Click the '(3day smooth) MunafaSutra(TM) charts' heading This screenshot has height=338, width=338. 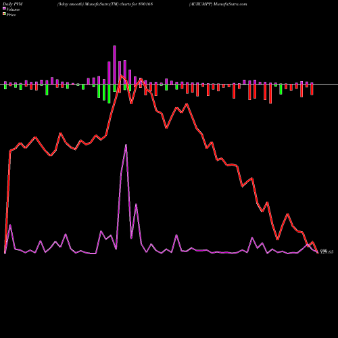click(x=94, y=4)
